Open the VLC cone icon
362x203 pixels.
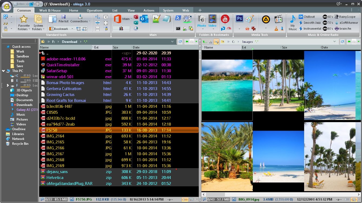[x=276, y=29]
